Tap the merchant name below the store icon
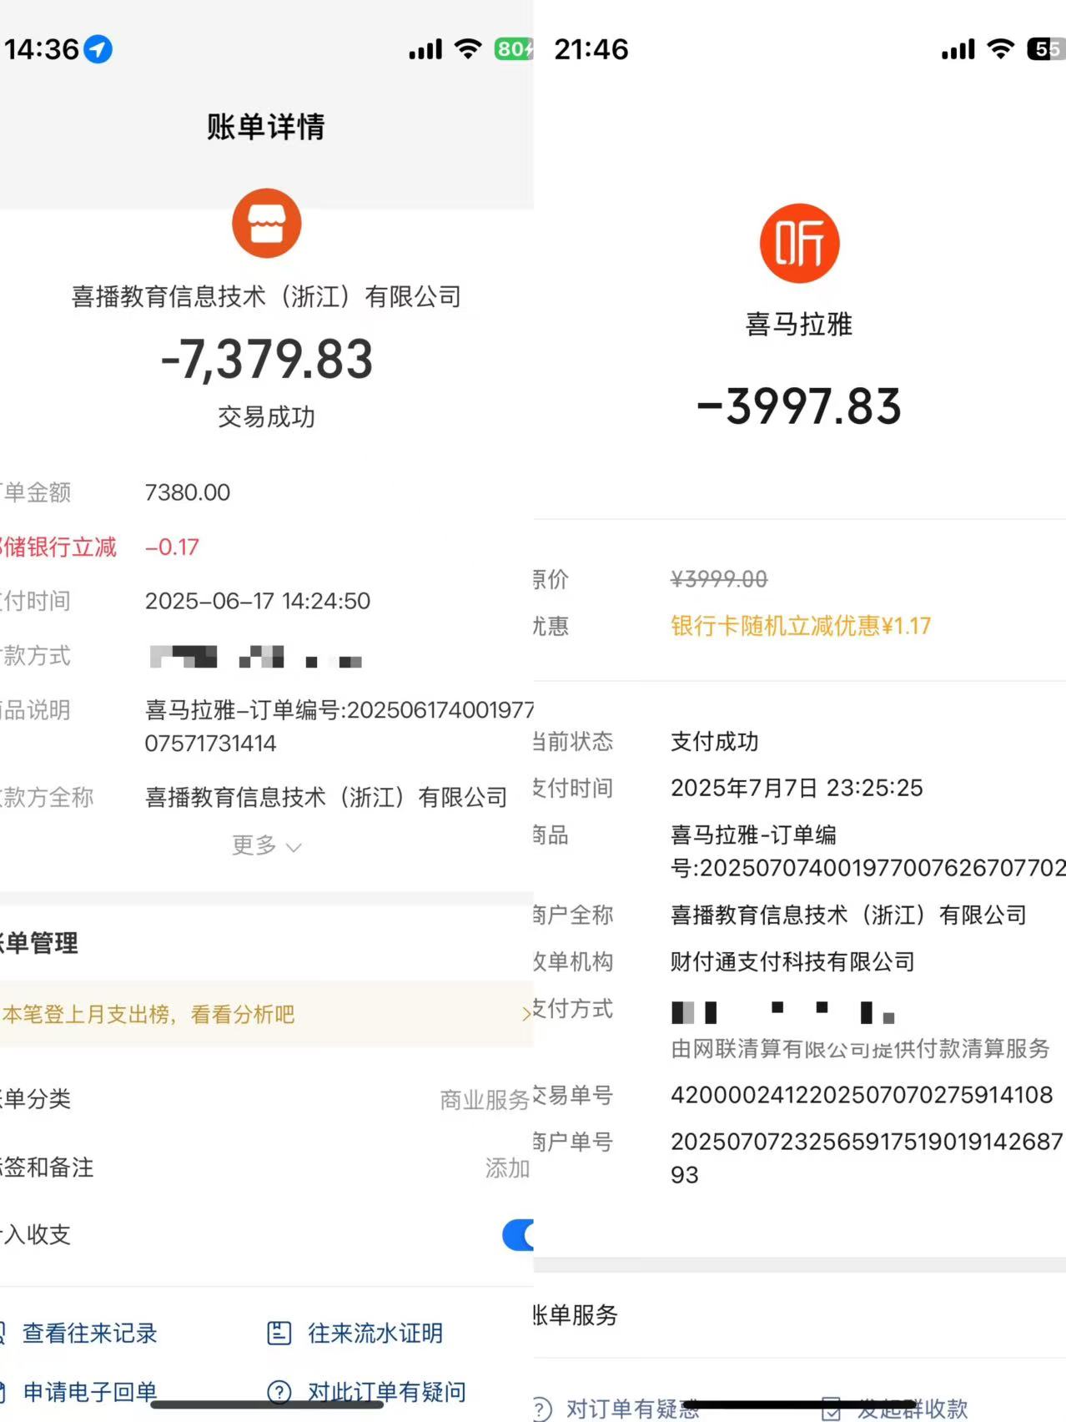The image size is (1066, 1422). (x=266, y=296)
